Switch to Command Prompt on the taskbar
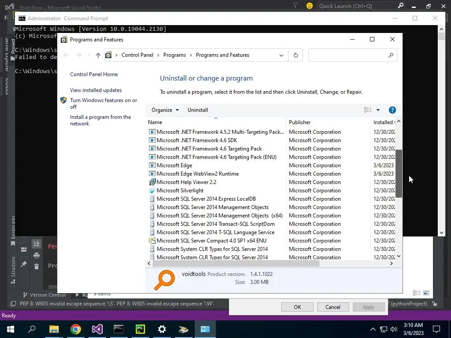The image size is (451, 338). (x=118, y=329)
